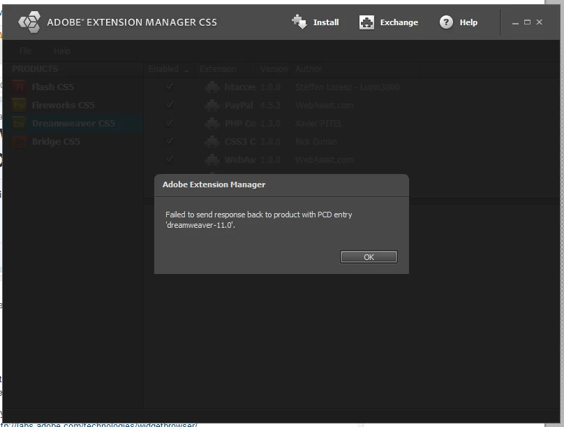Select author Rick Curran in the list
This screenshot has width=564, height=427.
pyautogui.click(x=316, y=141)
